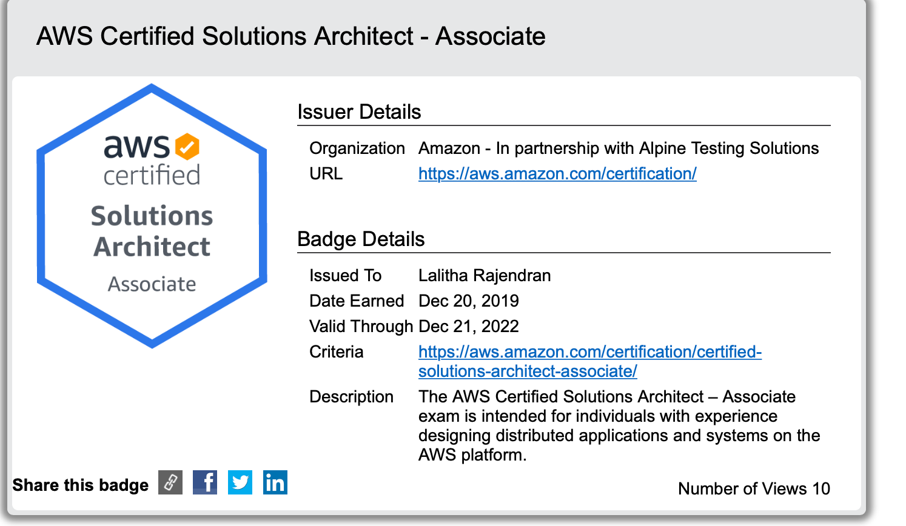Click the Badge Details heading
The width and height of the screenshot is (906, 526).
361,239
